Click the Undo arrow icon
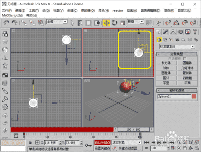Screen dimensions: 201x152 pos(6,23)
